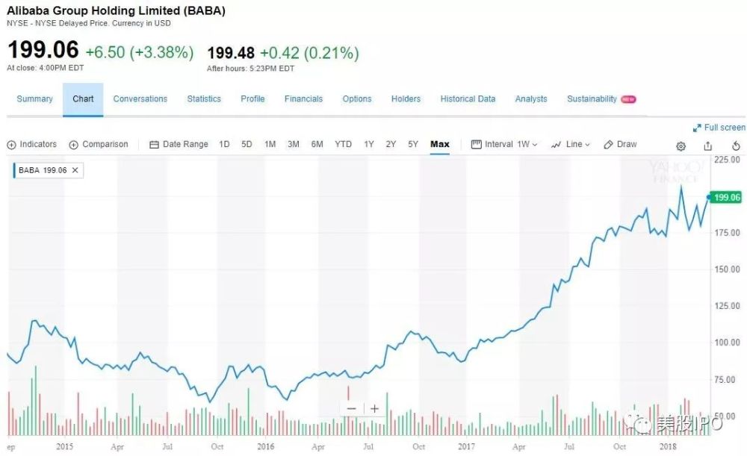Select the 1D time range
The height and width of the screenshot is (456, 747).
[224, 145]
